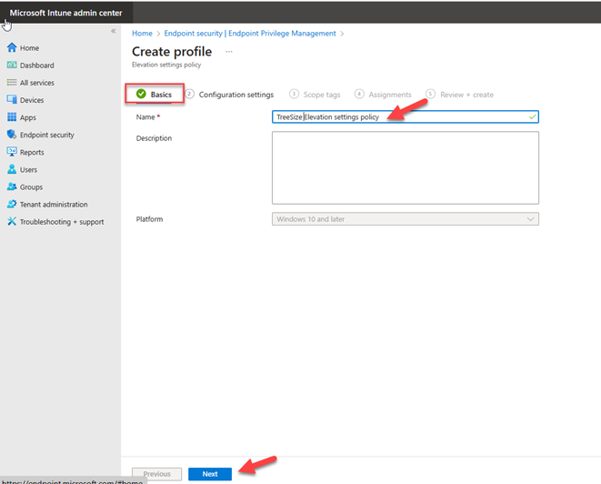Switch to Assignments step

[384, 95]
